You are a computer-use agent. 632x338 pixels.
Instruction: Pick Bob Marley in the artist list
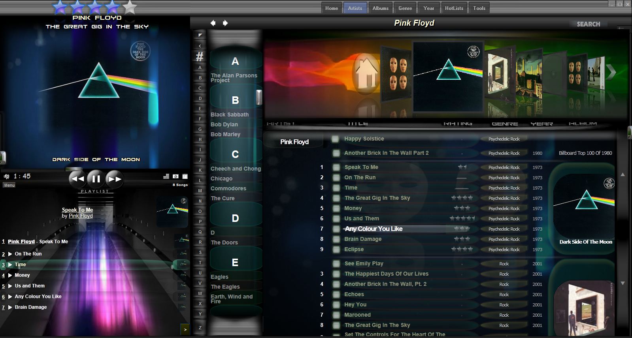[225, 134]
